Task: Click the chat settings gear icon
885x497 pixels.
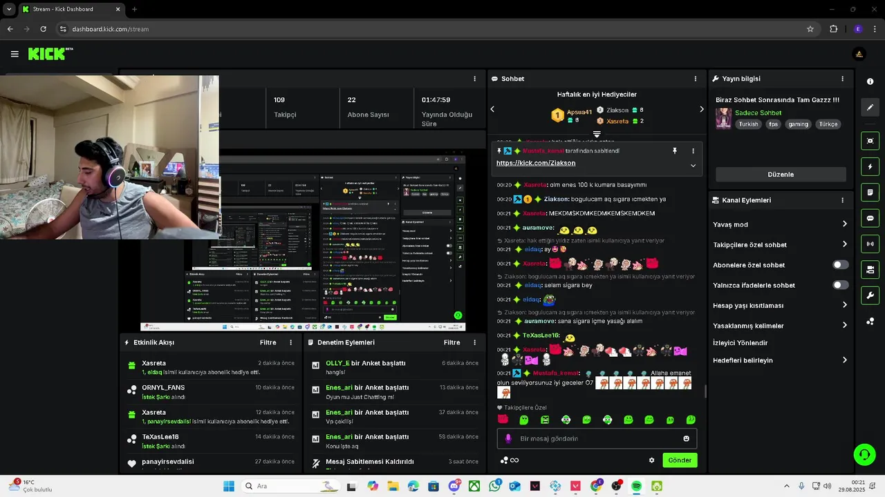Action: pyautogui.click(x=651, y=460)
